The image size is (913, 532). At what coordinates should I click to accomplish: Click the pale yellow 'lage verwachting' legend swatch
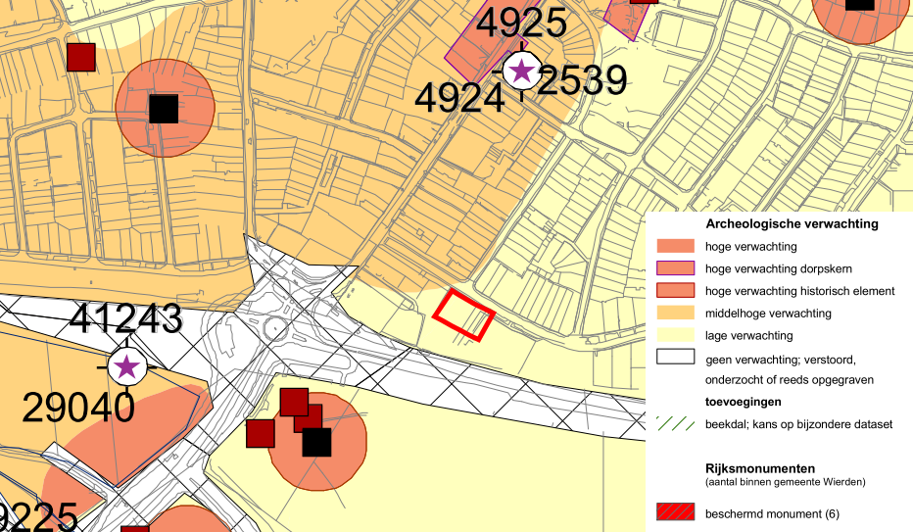(675, 335)
